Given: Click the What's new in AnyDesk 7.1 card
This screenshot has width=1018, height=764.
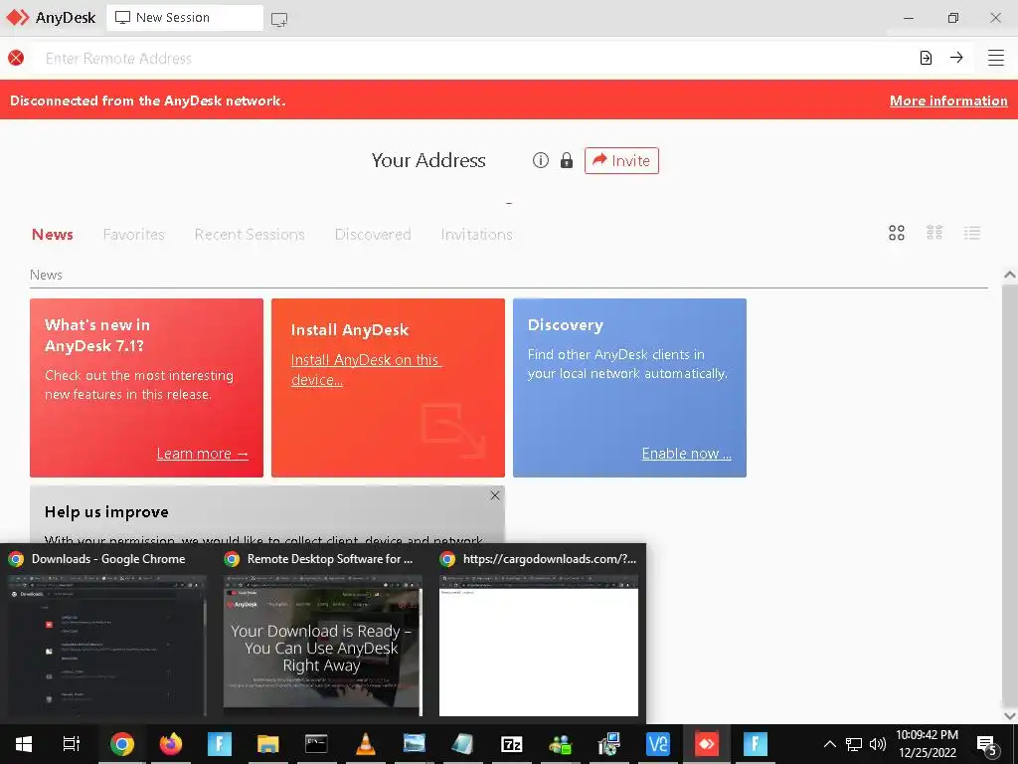Looking at the screenshot, I should [147, 388].
